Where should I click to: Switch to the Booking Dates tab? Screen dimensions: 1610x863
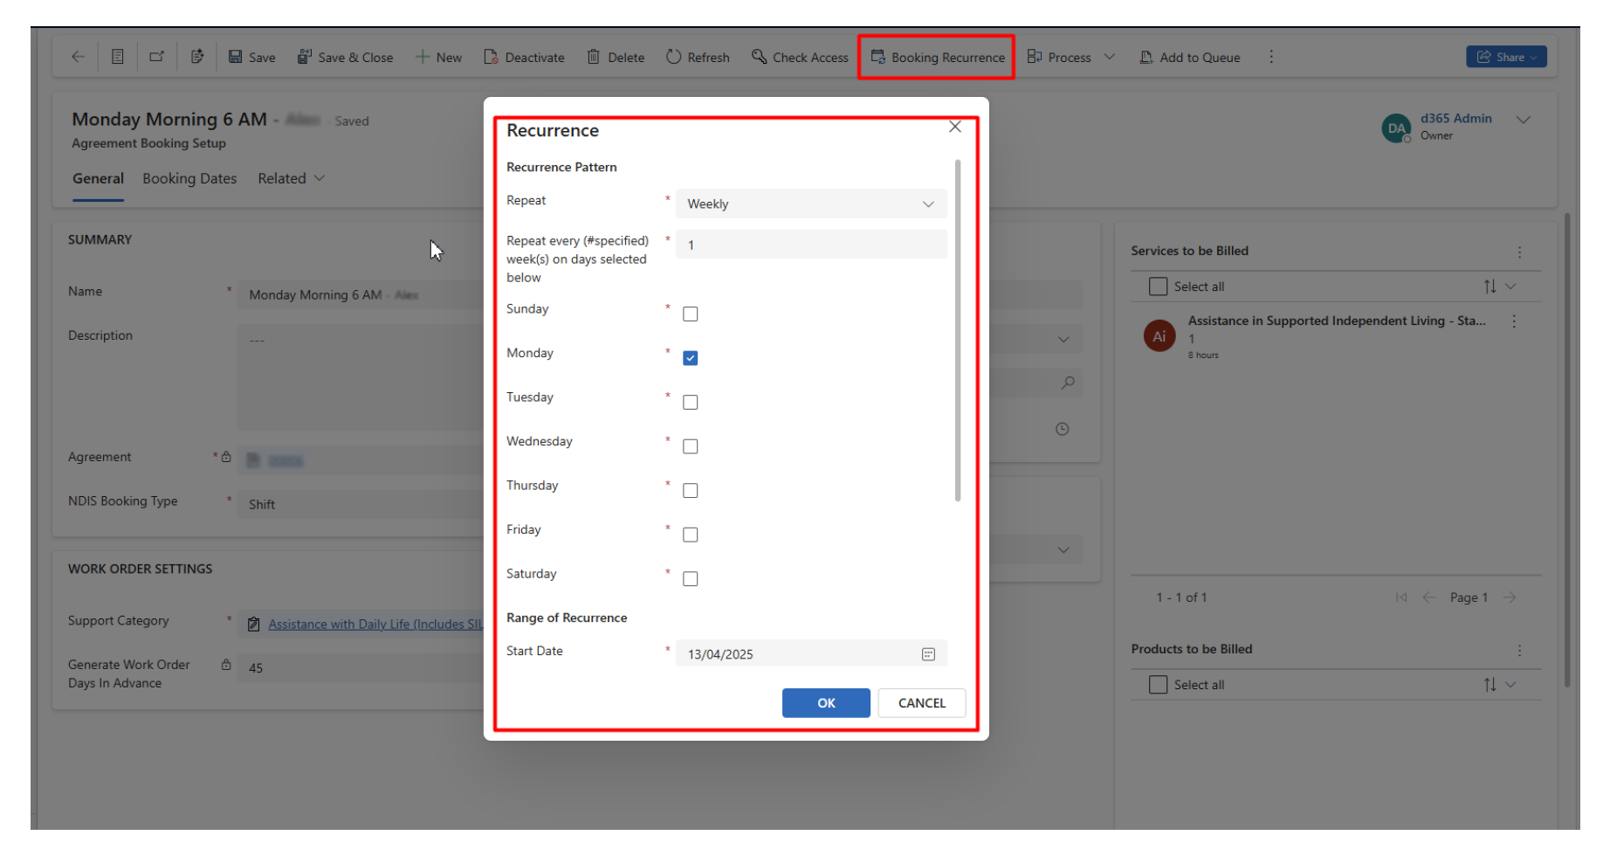tap(189, 178)
